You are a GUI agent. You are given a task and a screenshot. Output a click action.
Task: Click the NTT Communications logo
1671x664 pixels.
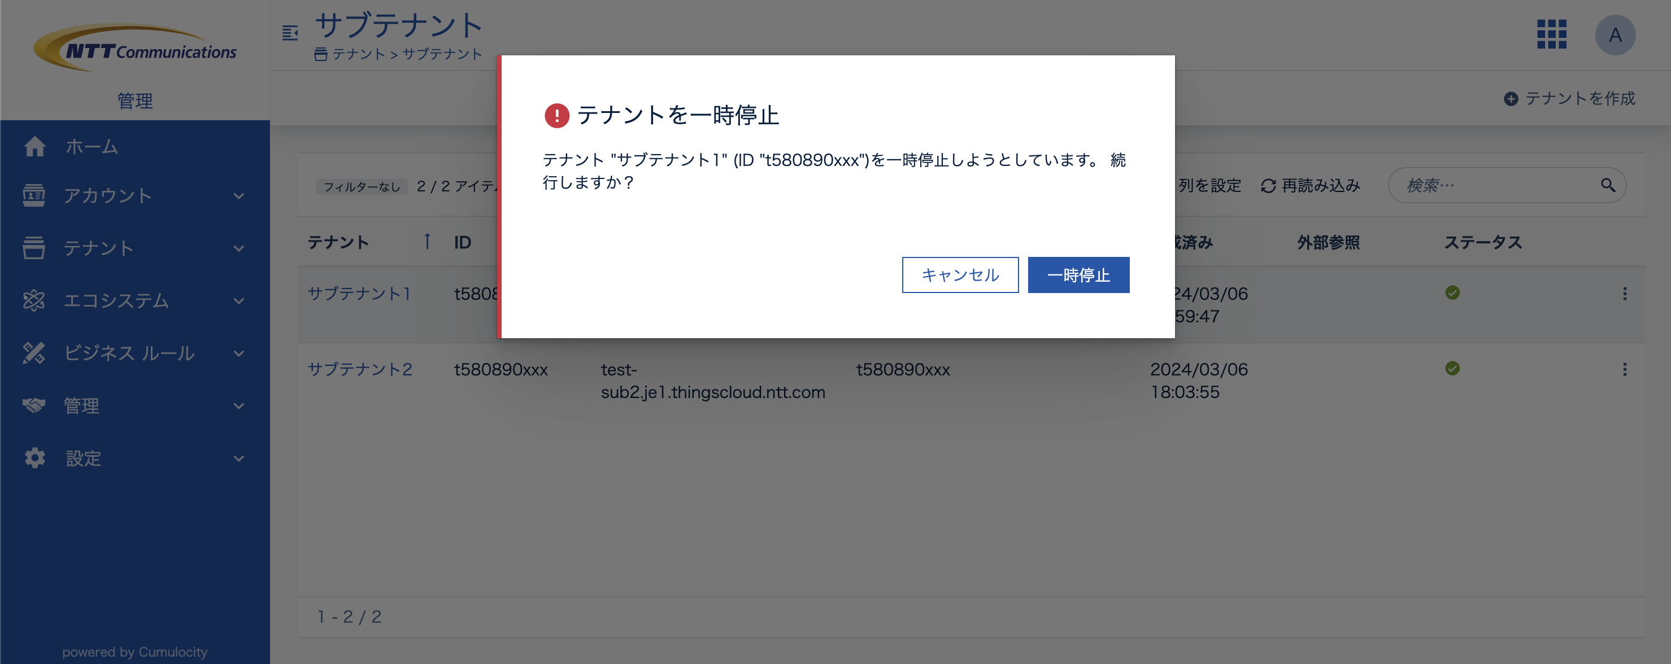click(x=135, y=47)
